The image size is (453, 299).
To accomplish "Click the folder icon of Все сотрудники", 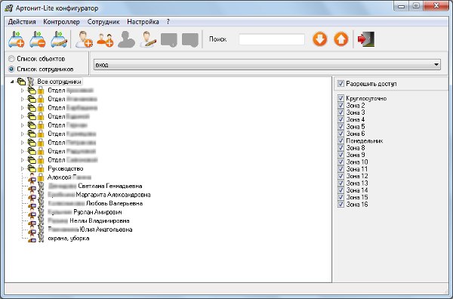I will [x=21, y=82].
